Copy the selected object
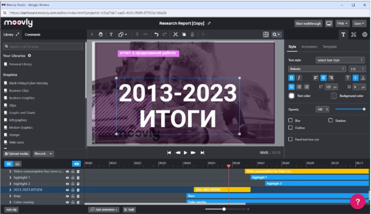371x214 pixels. [x=184, y=34]
